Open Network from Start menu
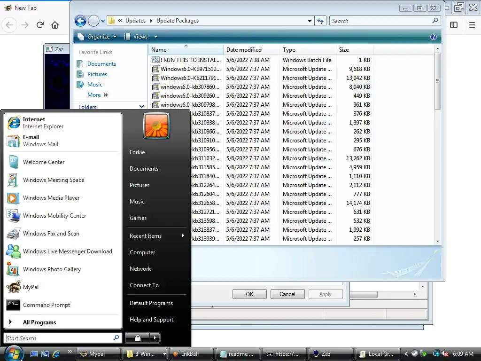The width and height of the screenshot is (481, 361). (157, 268)
